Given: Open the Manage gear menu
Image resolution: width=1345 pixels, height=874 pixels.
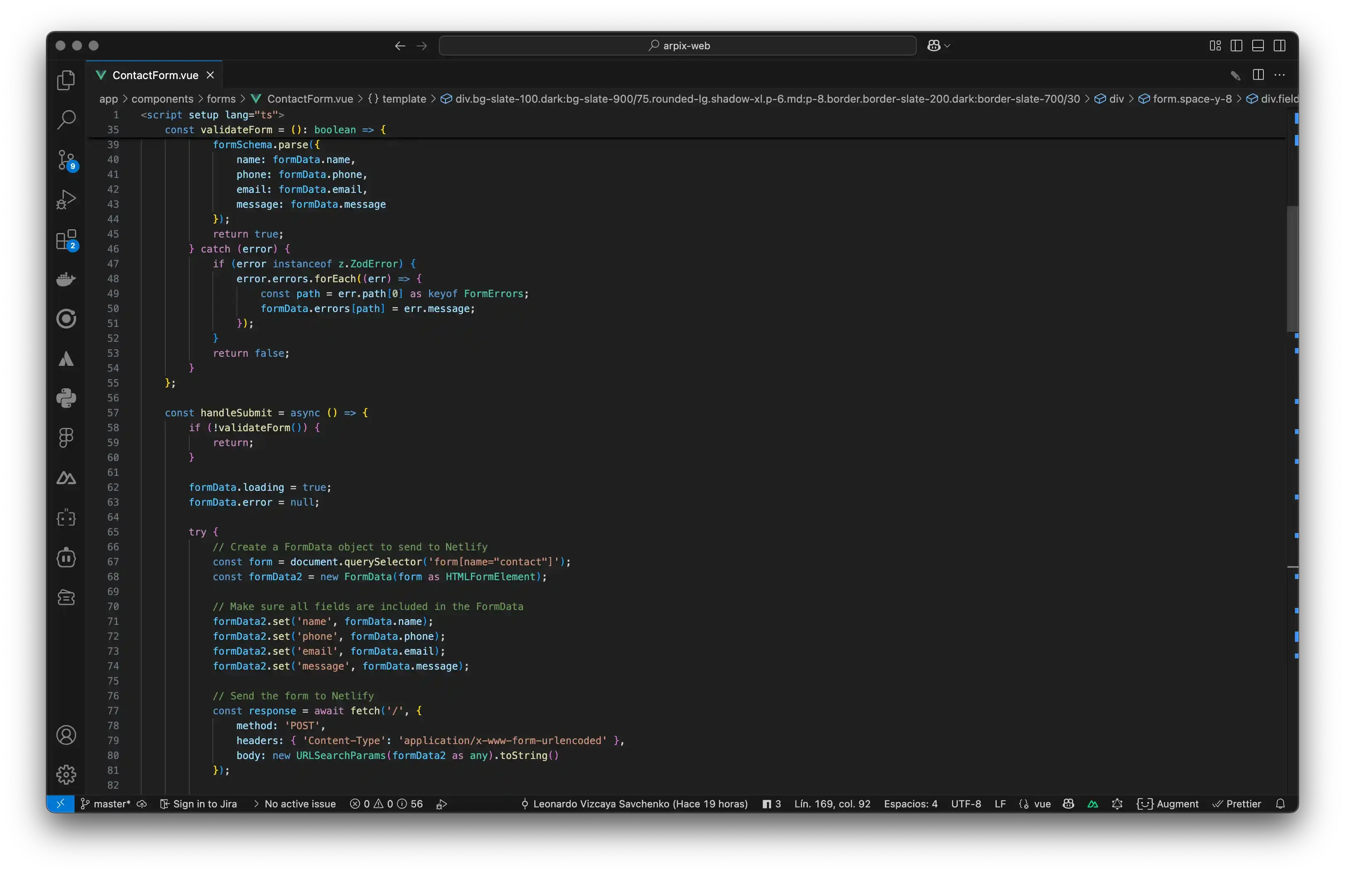Looking at the screenshot, I should pos(66,775).
